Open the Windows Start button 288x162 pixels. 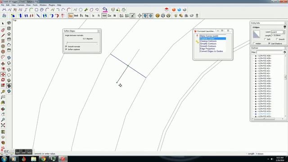[x=4, y=159]
